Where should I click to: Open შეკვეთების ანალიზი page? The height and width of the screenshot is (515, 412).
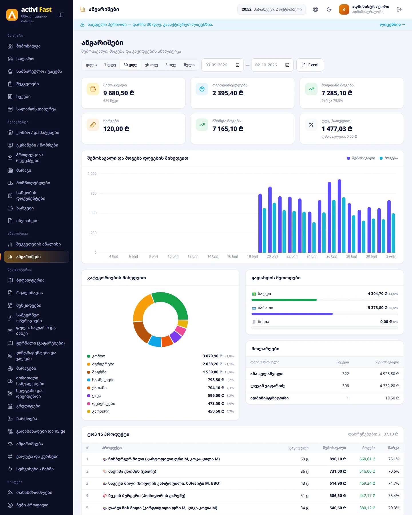click(x=37, y=244)
